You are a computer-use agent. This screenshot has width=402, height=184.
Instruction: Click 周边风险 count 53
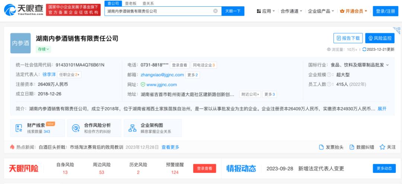pos(102,172)
